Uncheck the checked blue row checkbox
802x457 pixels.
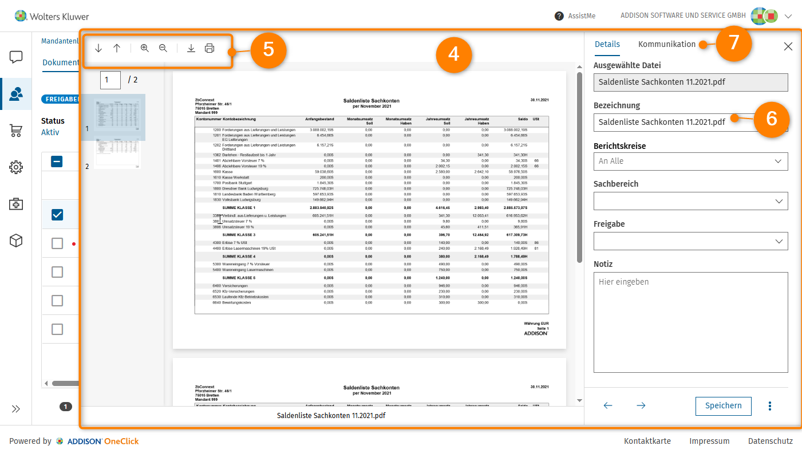click(57, 215)
